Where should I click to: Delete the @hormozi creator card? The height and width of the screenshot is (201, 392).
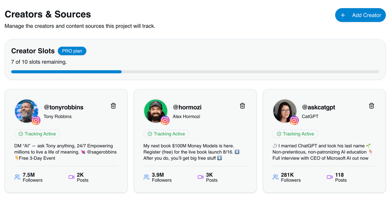pyautogui.click(x=242, y=106)
